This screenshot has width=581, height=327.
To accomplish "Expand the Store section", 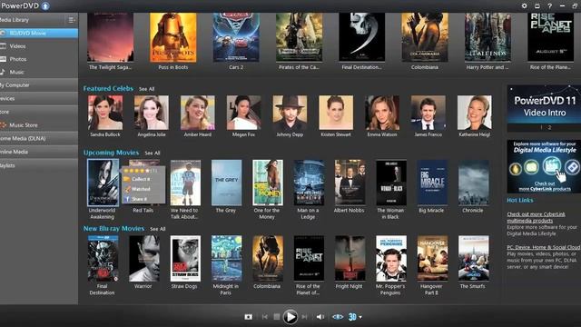I will pyautogui.click(x=39, y=112).
